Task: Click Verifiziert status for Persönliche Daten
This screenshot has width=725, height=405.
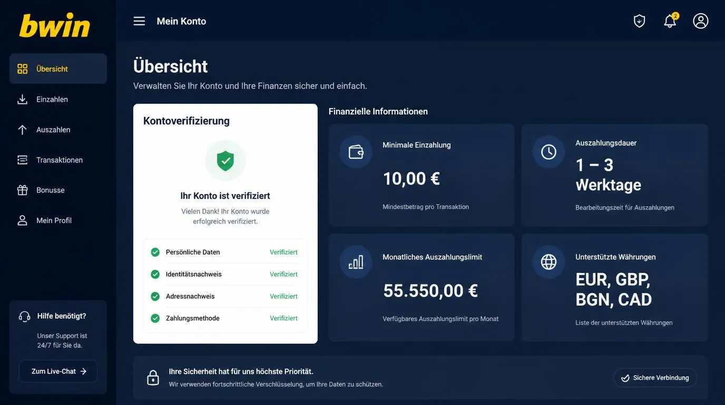Action: [283, 252]
